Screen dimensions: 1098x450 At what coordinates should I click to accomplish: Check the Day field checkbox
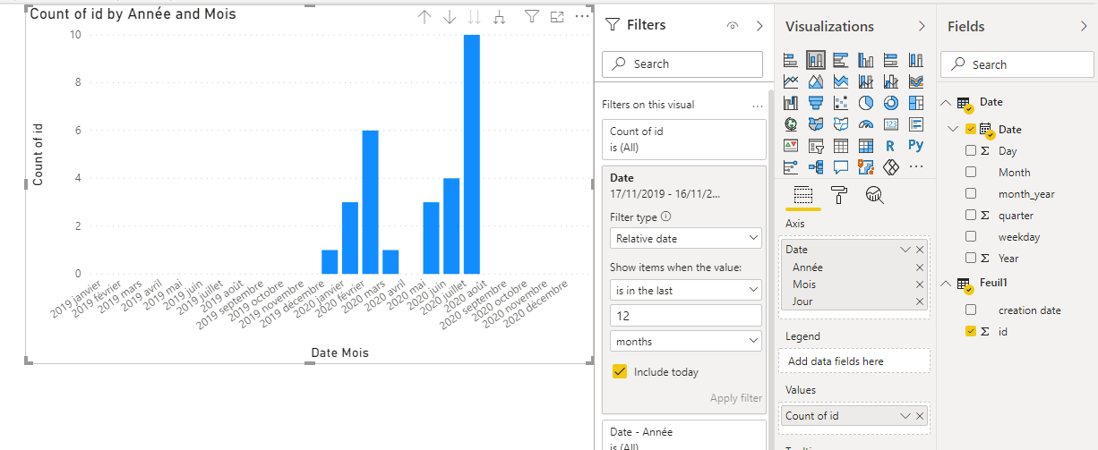point(971,151)
